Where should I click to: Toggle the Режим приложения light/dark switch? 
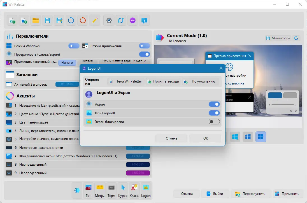click(145, 46)
